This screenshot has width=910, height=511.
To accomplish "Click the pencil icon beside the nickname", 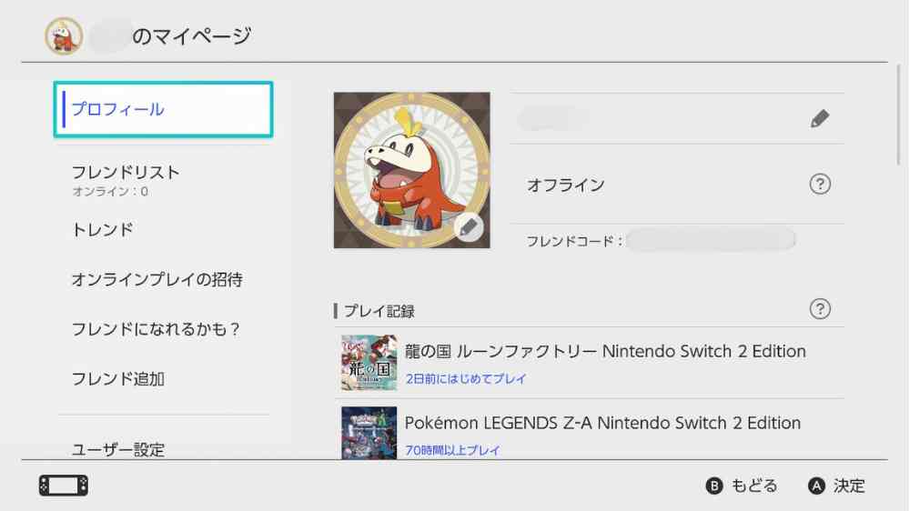I will click(x=819, y=118).
